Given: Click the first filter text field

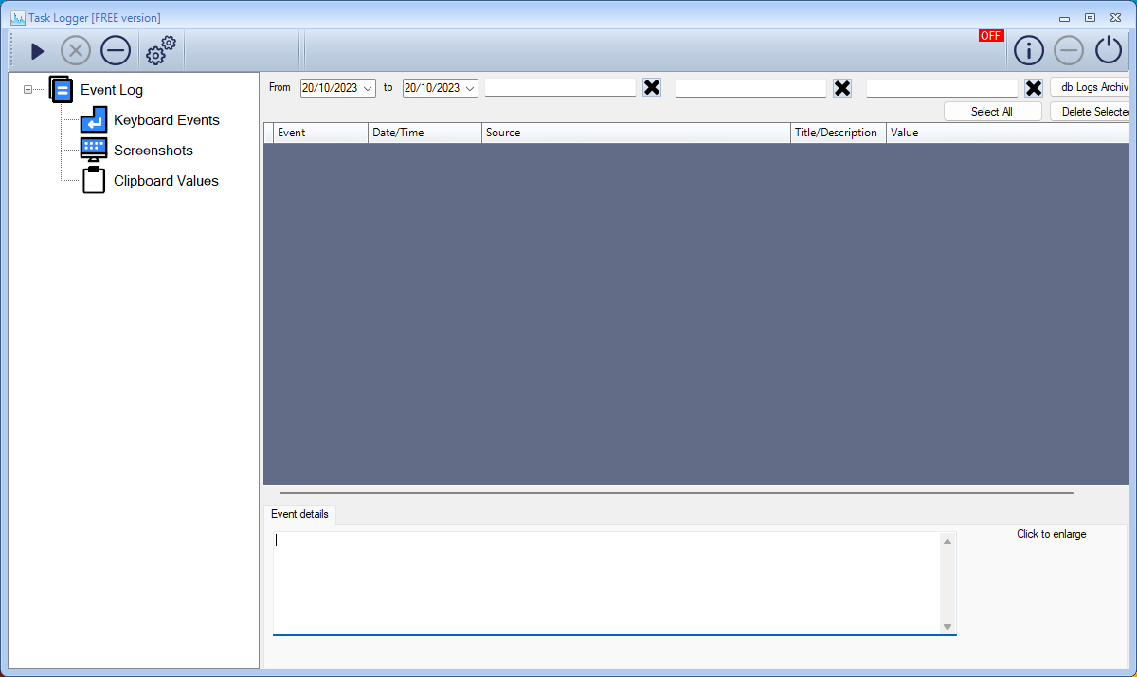Looking at the screenshot, I should (x=560, y=87).
